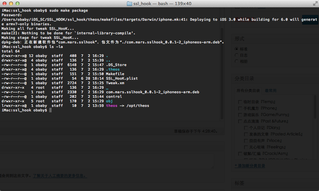
Task: Click the Terminal window scrollbar
Action: tap(222, 73)
